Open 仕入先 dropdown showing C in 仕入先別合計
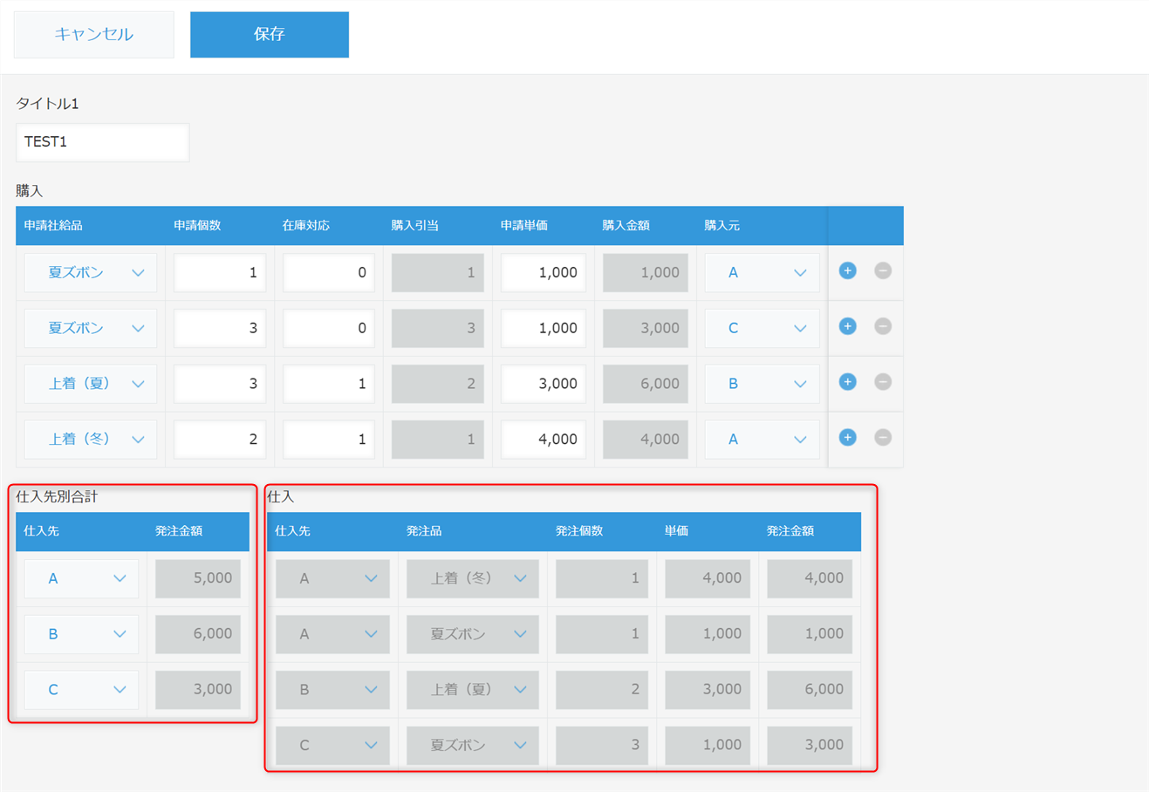This screenshot has height=792, width=1149. [x=81, y=690]
